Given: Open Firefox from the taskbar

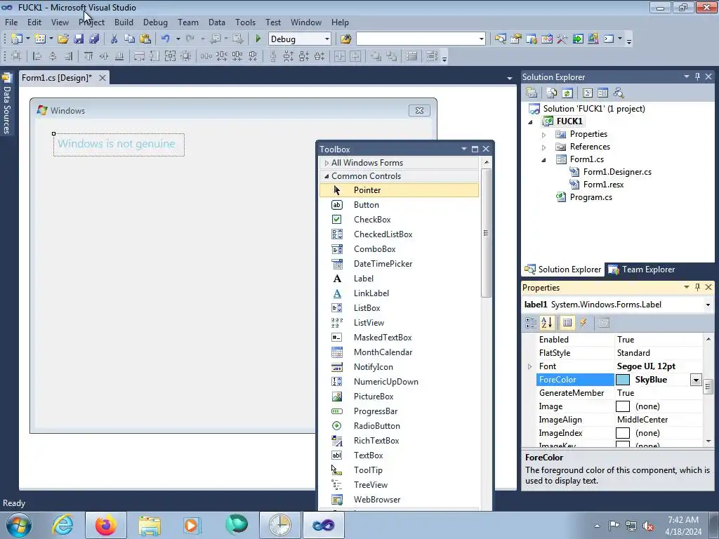Looking at the screenshot, I should (105, 525).
